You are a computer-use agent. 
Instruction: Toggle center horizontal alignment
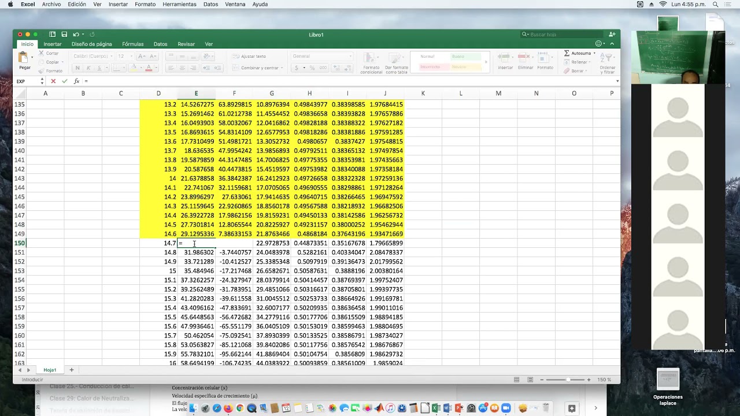182,68
